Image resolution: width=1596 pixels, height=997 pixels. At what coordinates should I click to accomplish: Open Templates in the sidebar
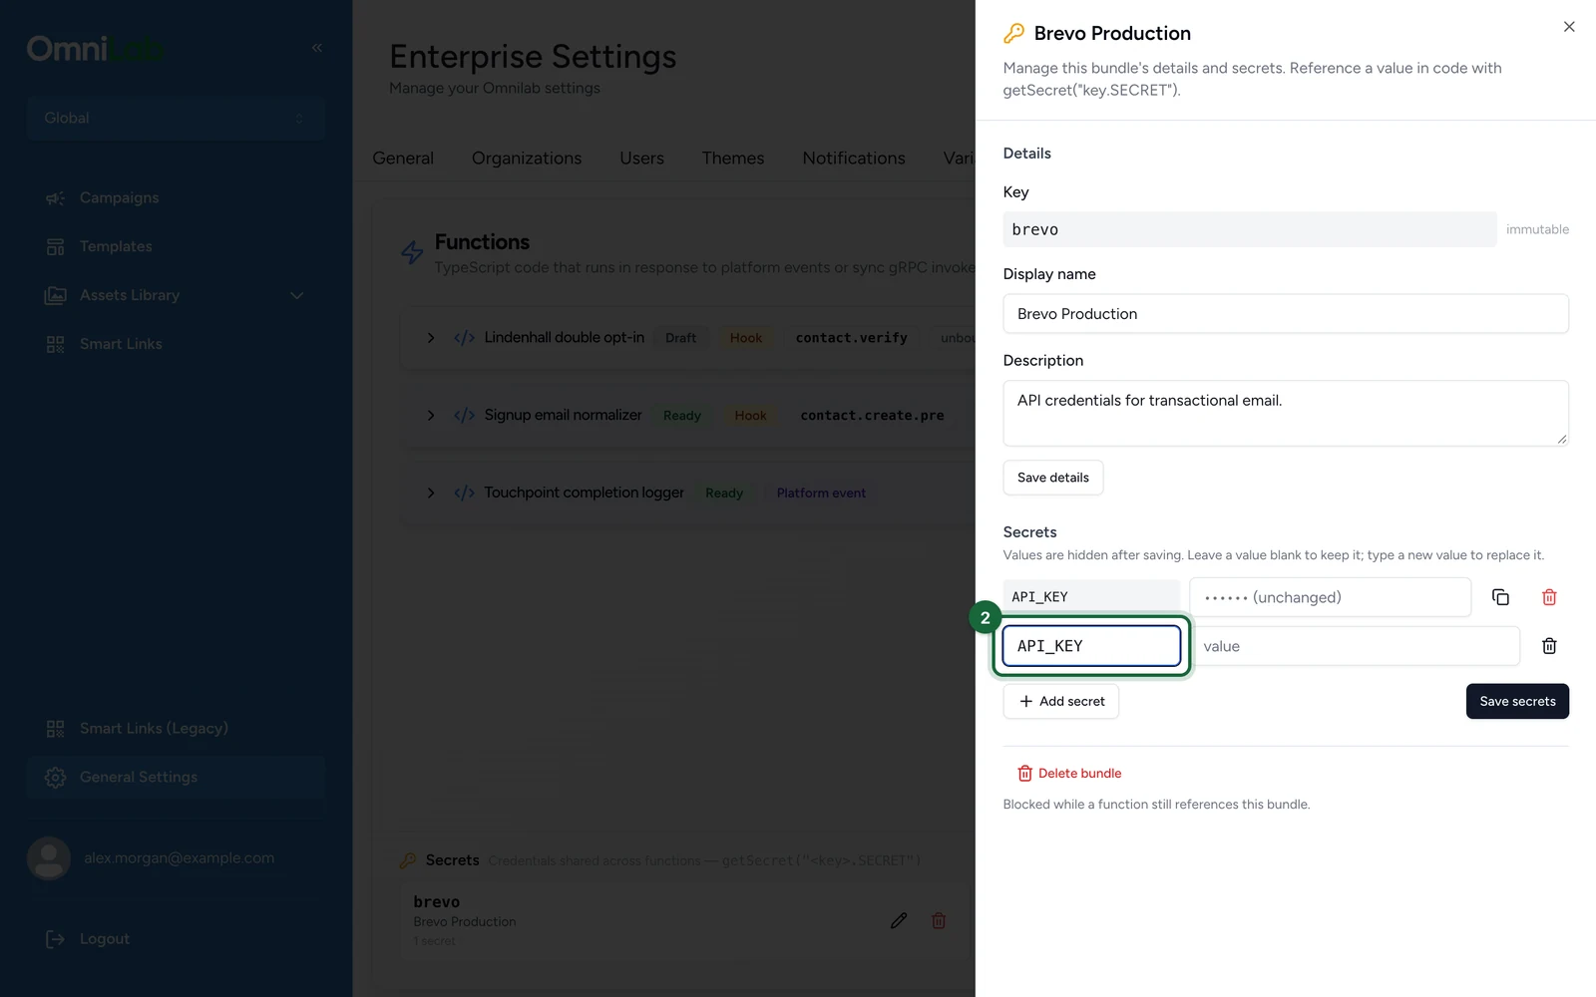(x=116, y=246)
